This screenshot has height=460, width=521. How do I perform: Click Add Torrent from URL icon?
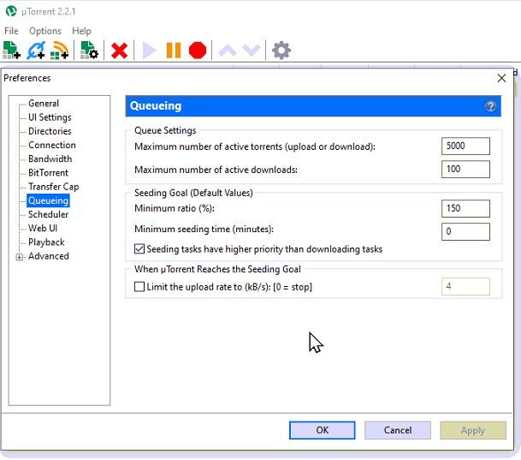click(36, 51)
